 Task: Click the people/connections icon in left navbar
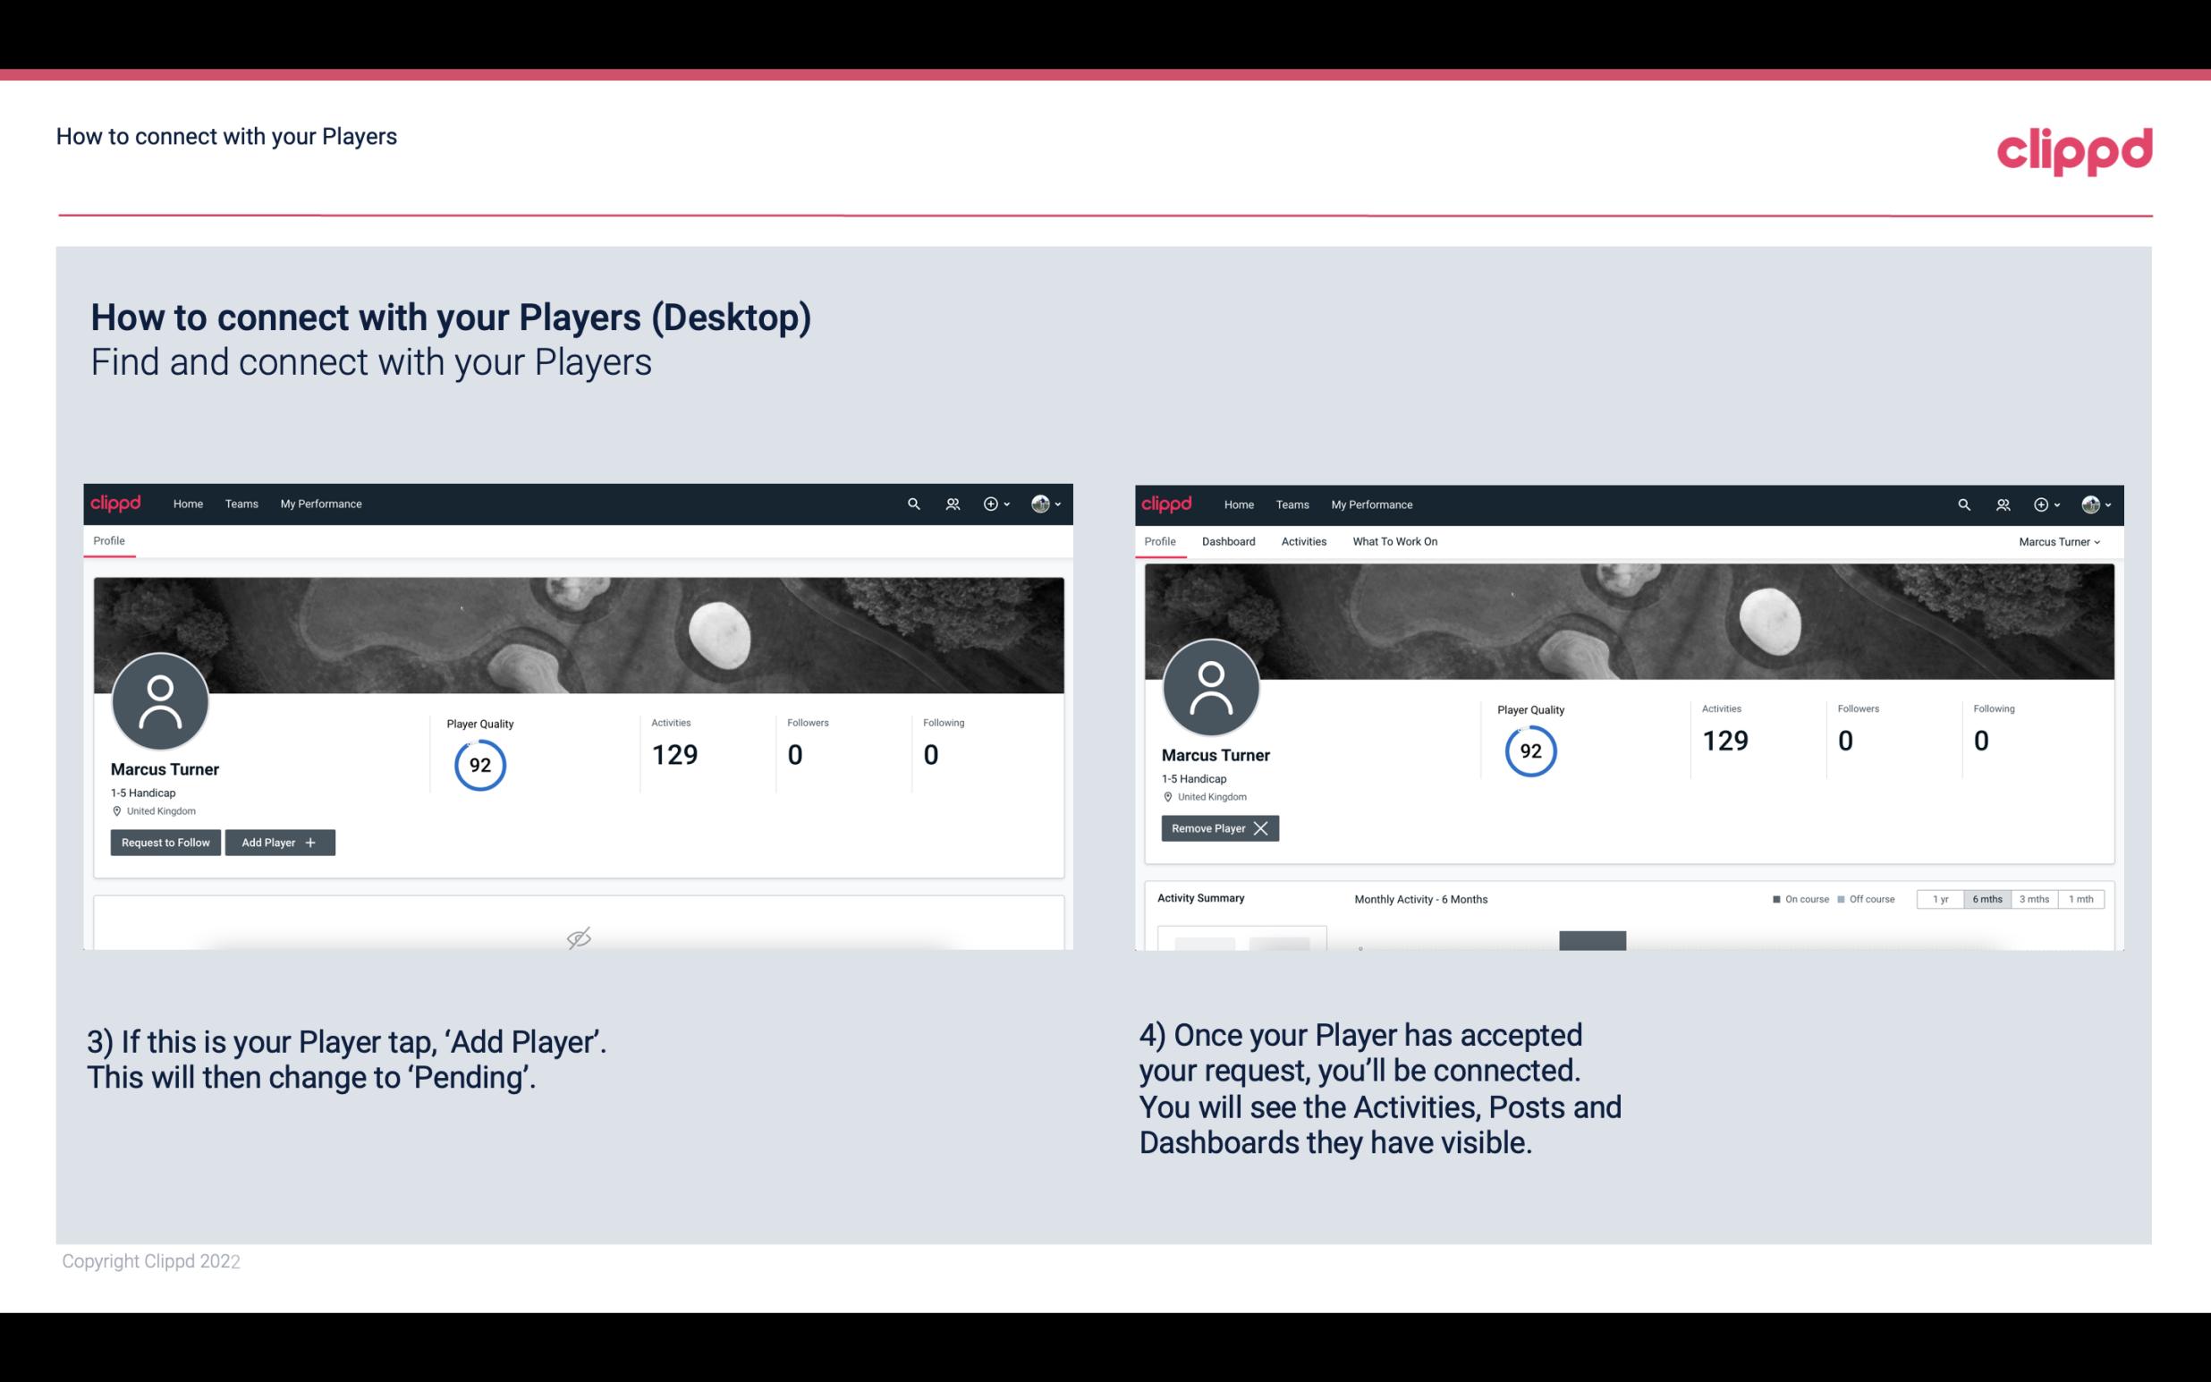952,503
